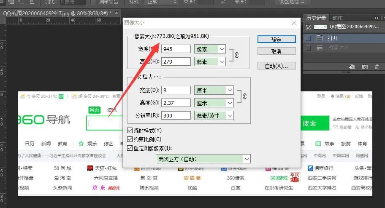This screenshot has width=385, height=208.
Task: Click the camera icon to create new snapshot
Action: [x=365, y=67]
